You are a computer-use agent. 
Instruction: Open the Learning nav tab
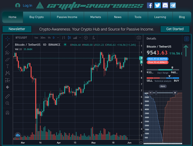[x=160, y=17]
